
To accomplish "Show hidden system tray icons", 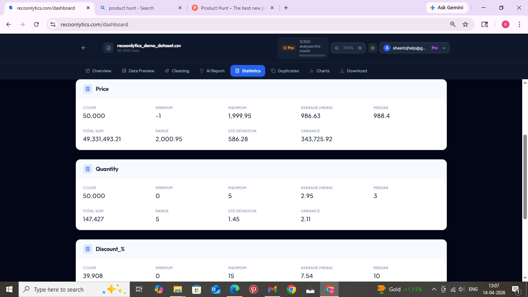I will [434, 289].
